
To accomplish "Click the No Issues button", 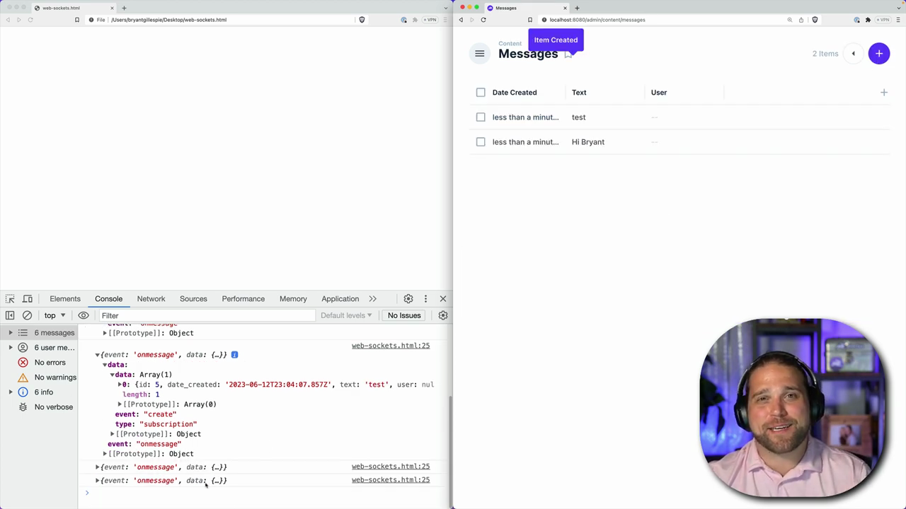I will point(404,315).
